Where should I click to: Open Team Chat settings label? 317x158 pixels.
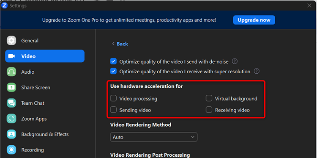pos(33,103)
